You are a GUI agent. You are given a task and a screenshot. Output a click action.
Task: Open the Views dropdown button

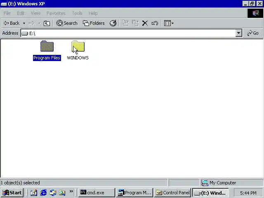click(169, 23)
